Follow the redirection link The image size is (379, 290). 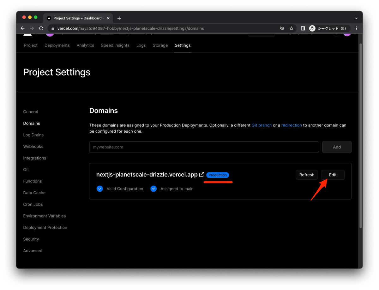point(292,125)
